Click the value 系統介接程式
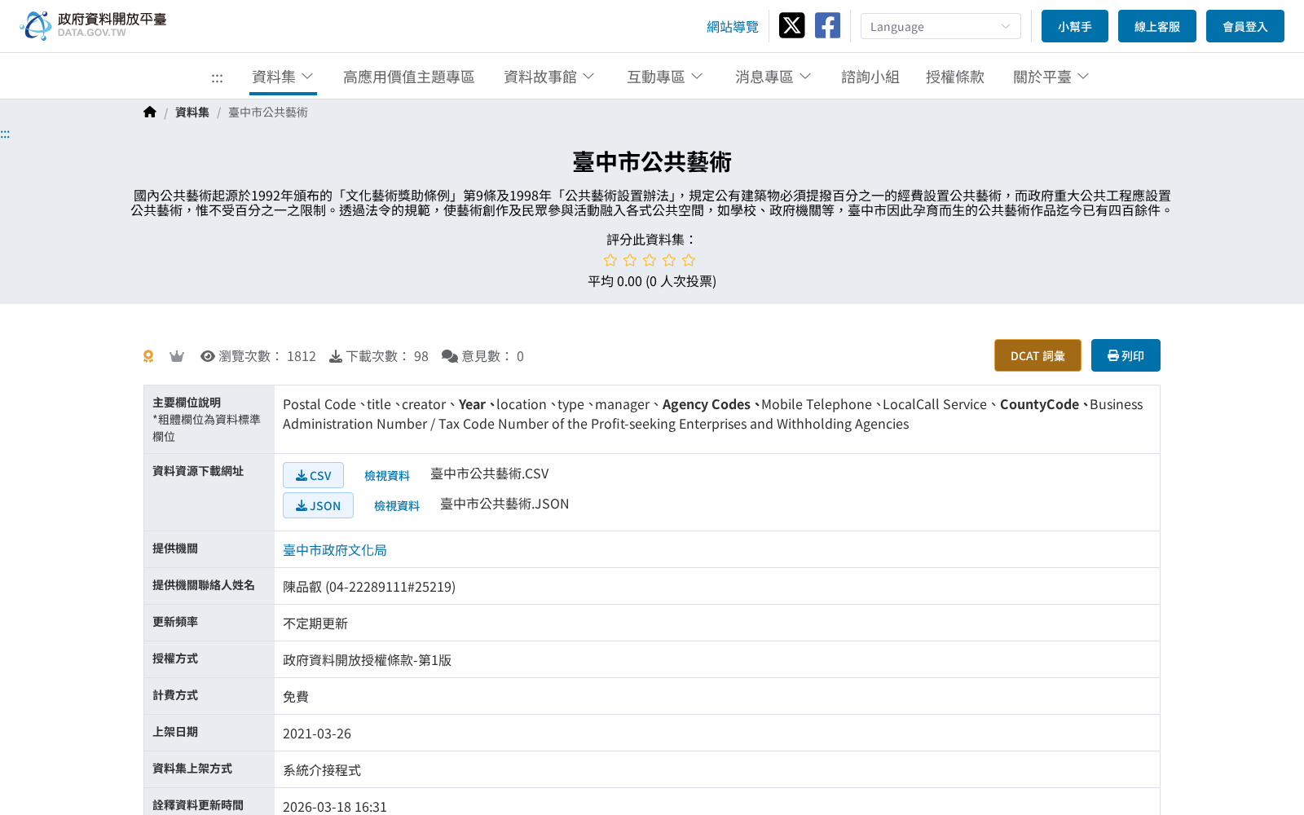The width and height of the screenshot is (1304, 815). 322,770
